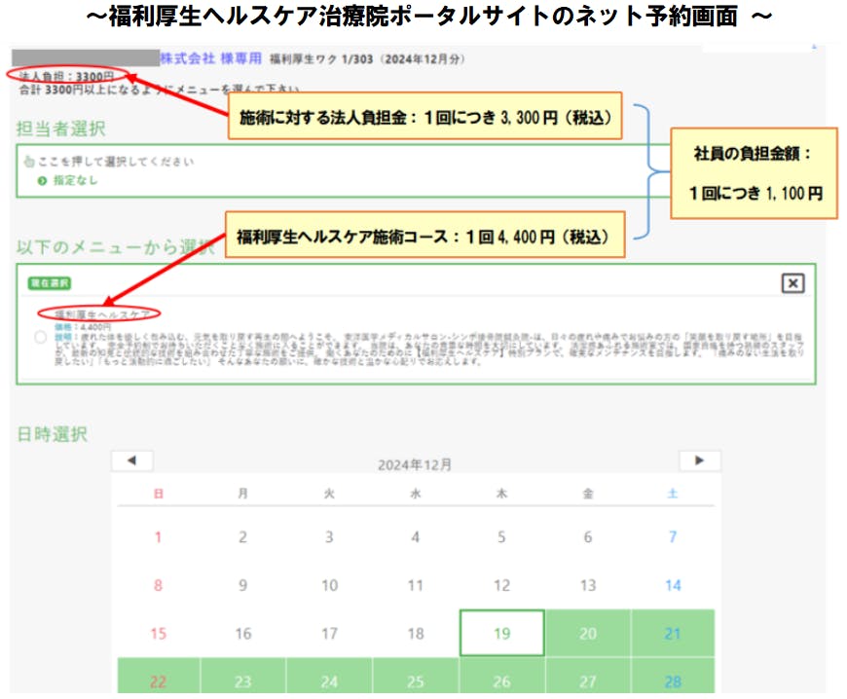The height and width of the screenshot is (699, 847).
Task: Pick December 26 on the calendar
Action: point(501,681)
